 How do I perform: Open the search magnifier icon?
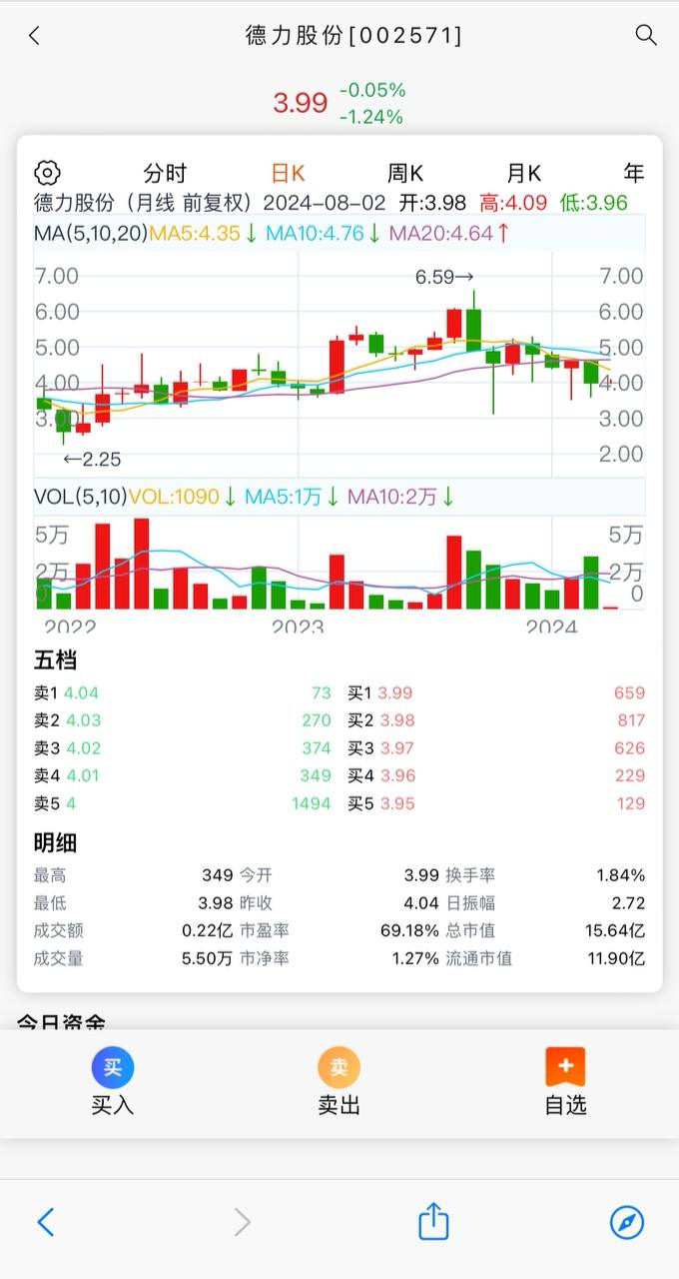pos(646,36)
